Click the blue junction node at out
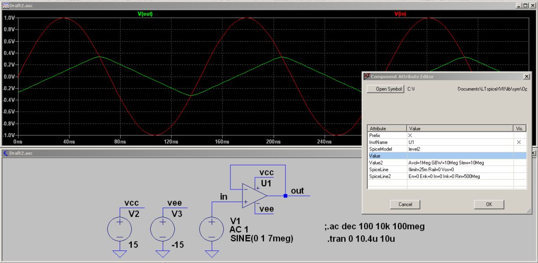Image resolution: width=538 pixels, height=263 pixels. click(x=285, y=196)
